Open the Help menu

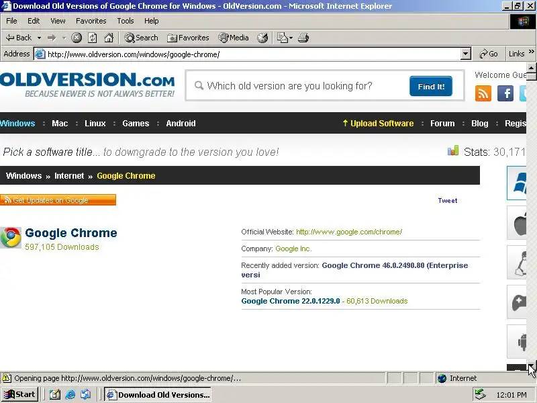[x=152, y=21]
